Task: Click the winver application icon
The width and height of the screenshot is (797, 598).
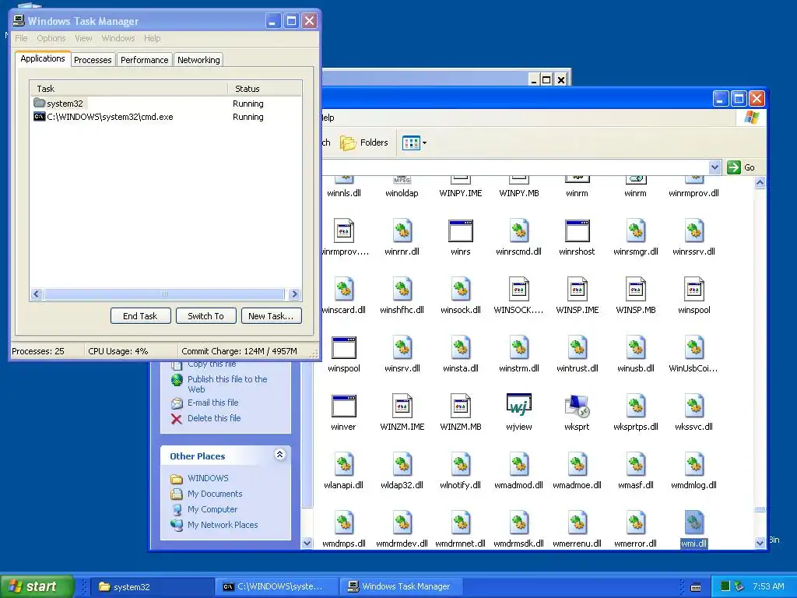Action: (343, 406)
